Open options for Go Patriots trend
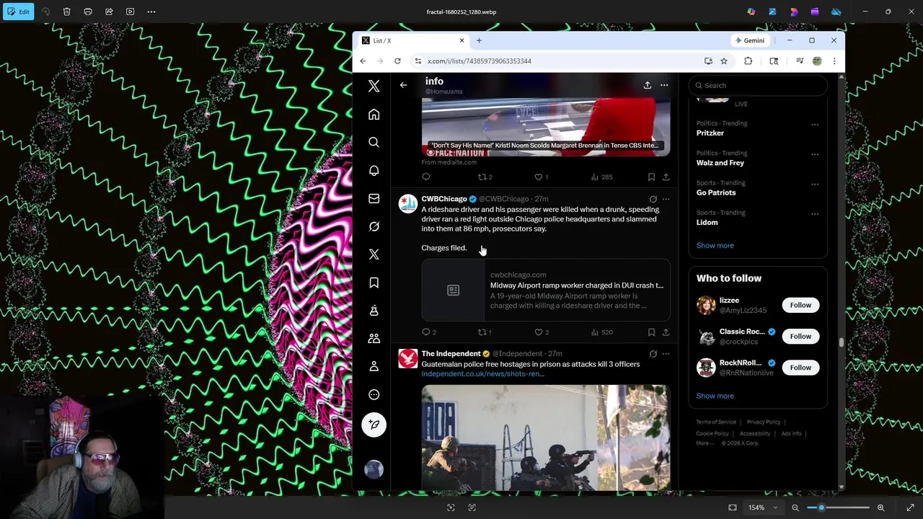The height and width of the screenshot is (519, 923). coord(815,184)
